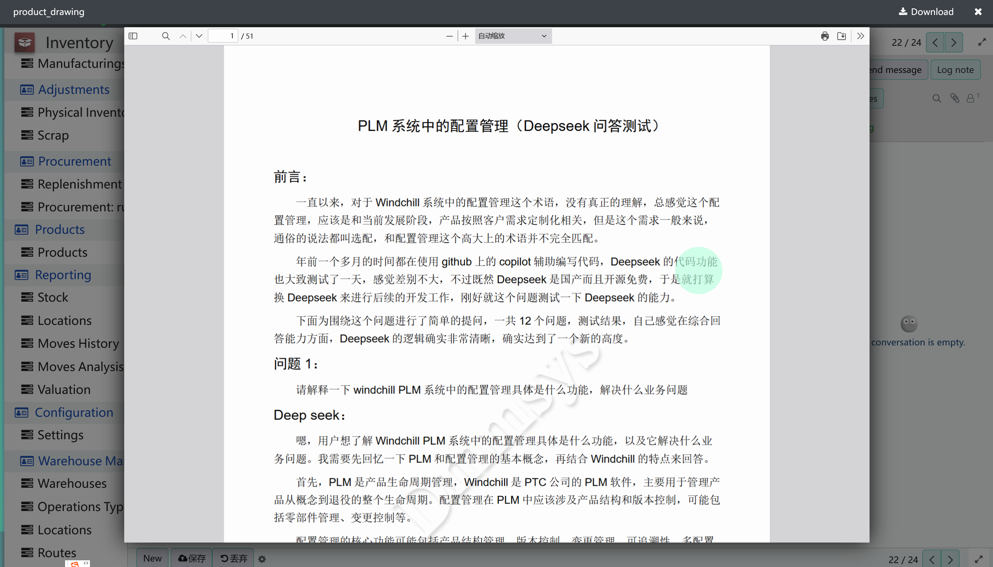Print the PDF document
Screen dimensions: 993x567
825,36
